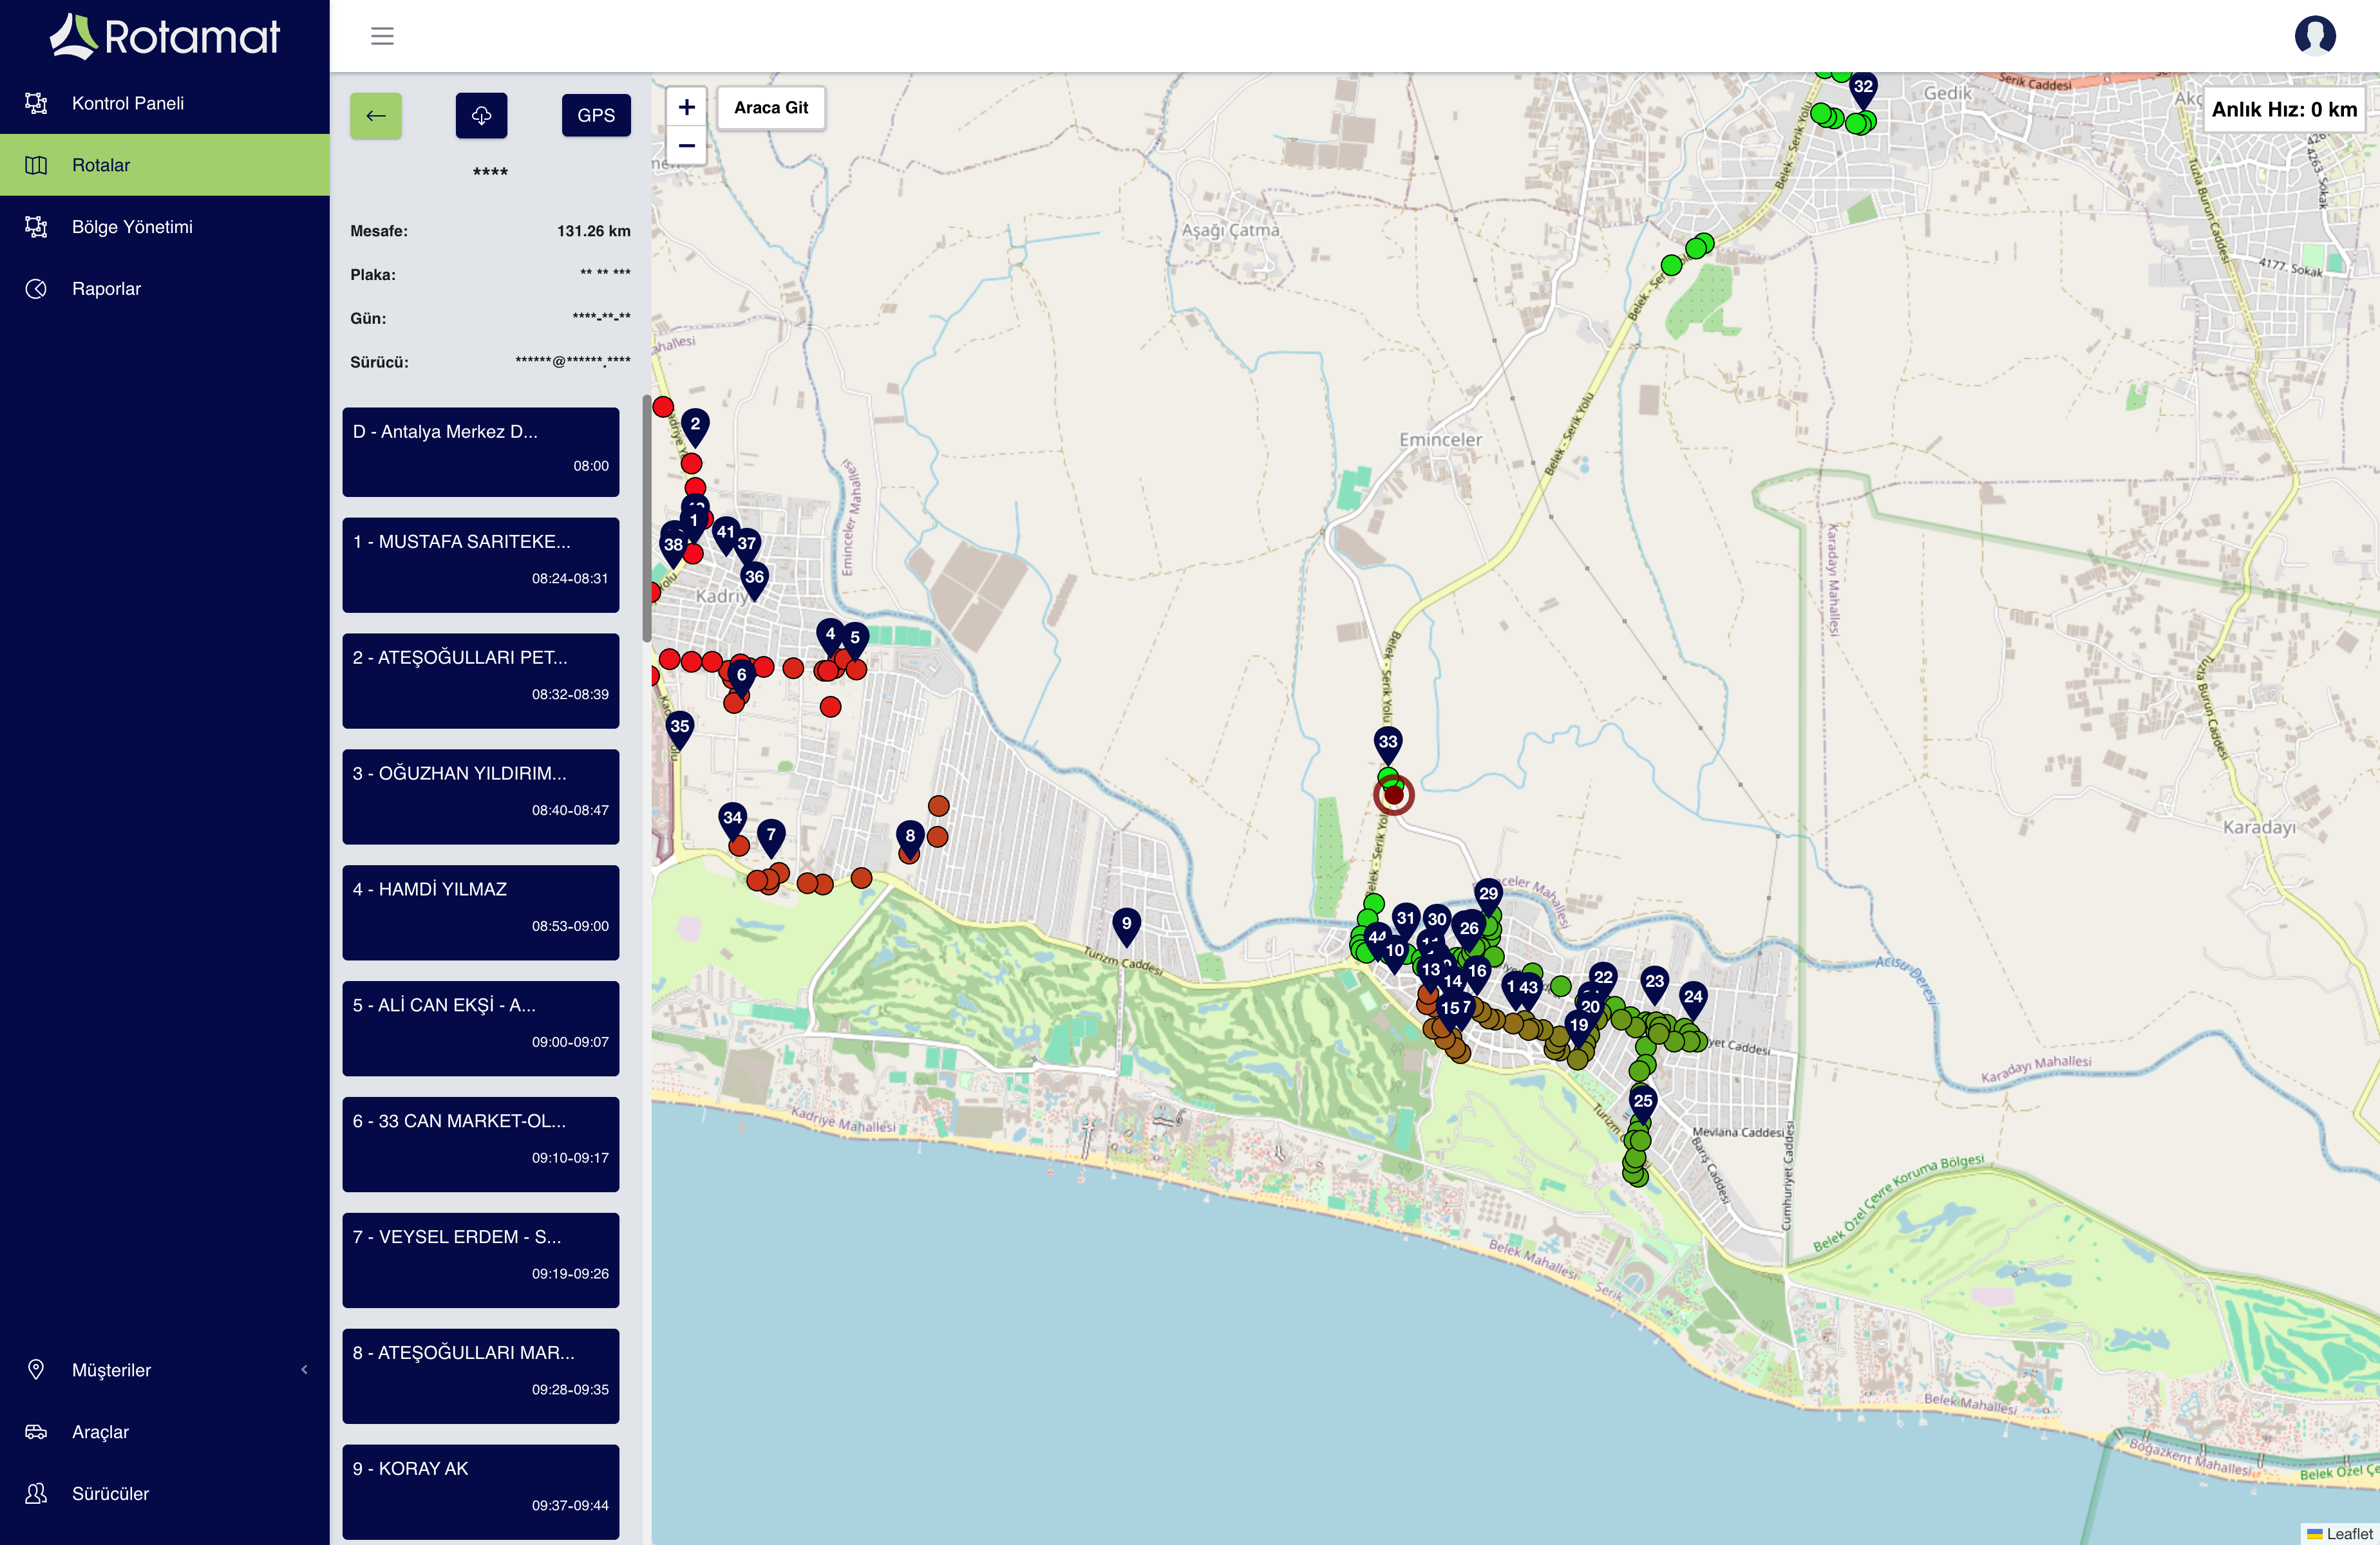
Task: Select stop 3 - OĞUZHAN YILDIRIM card
Action: pos(481,797)
